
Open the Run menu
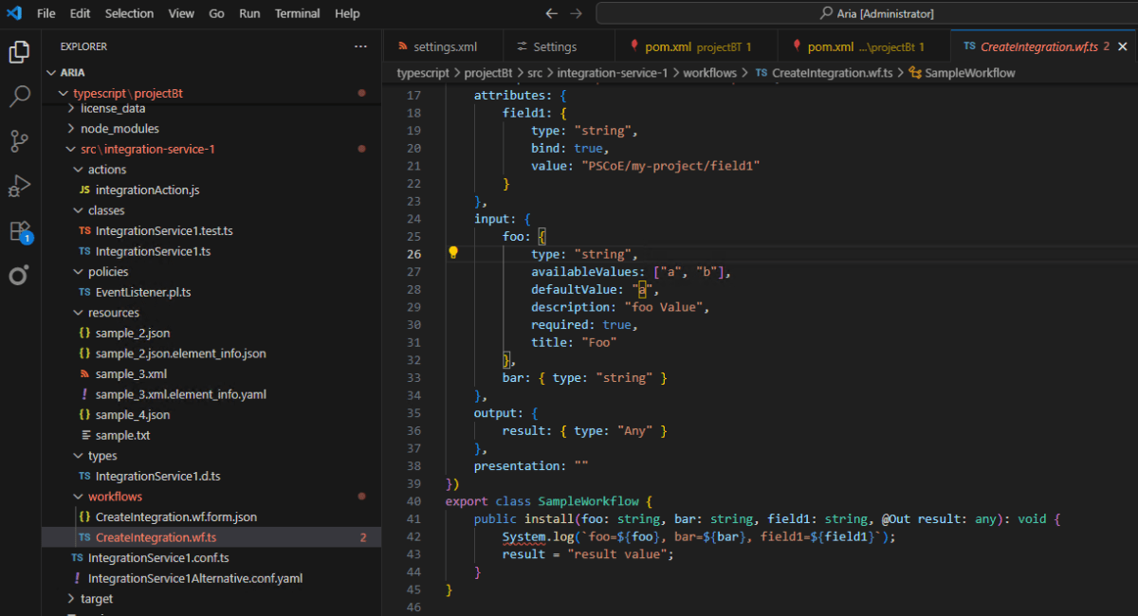click(249, 13)
